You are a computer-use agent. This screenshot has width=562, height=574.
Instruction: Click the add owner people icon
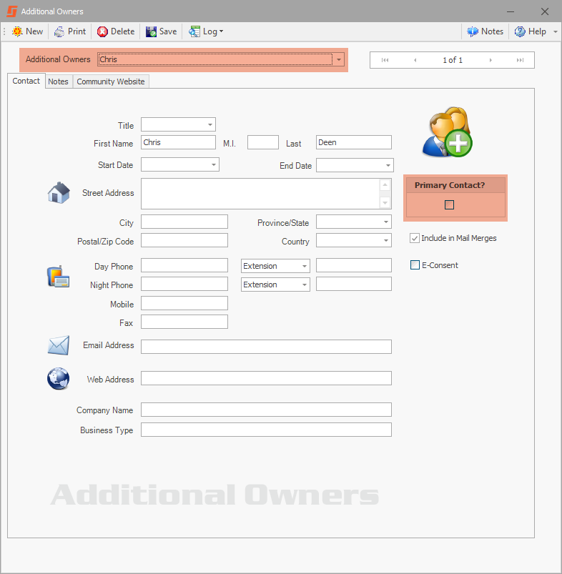tap(447, 132)
